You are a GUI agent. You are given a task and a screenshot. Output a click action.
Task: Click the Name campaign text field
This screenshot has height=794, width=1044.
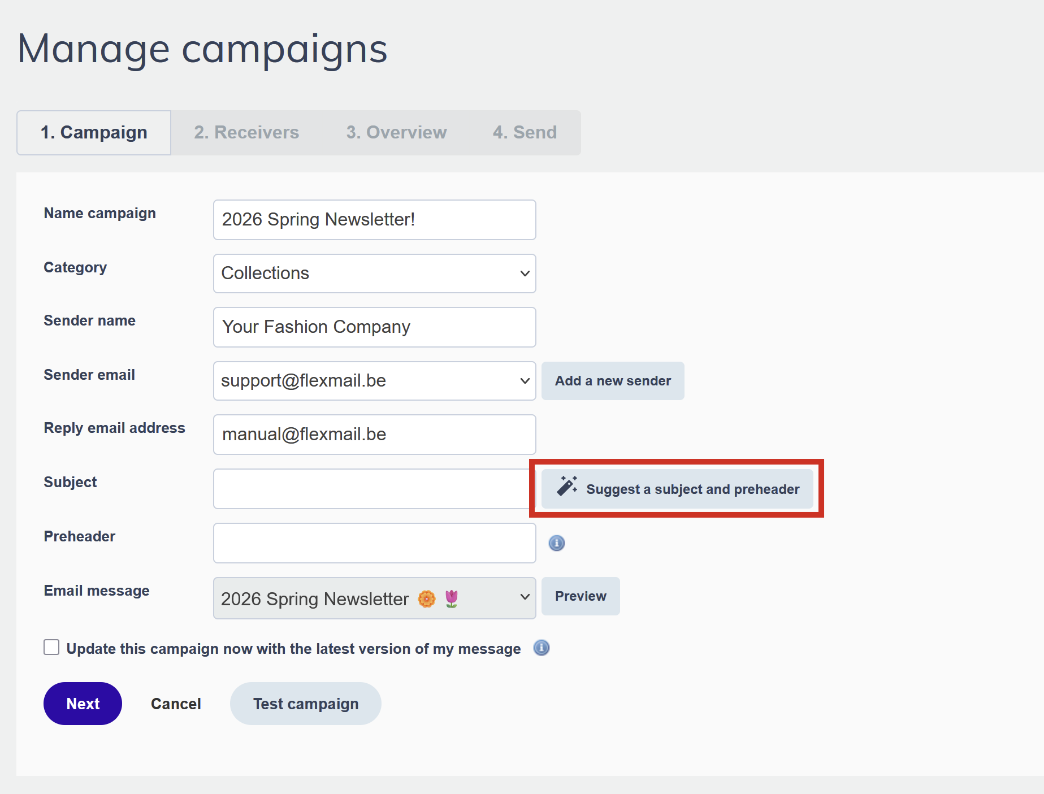click(374, 220)
